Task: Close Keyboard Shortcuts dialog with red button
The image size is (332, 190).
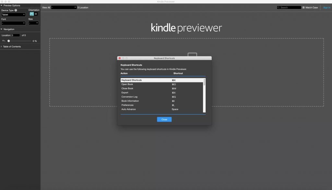Action: (x=120, y=58)
